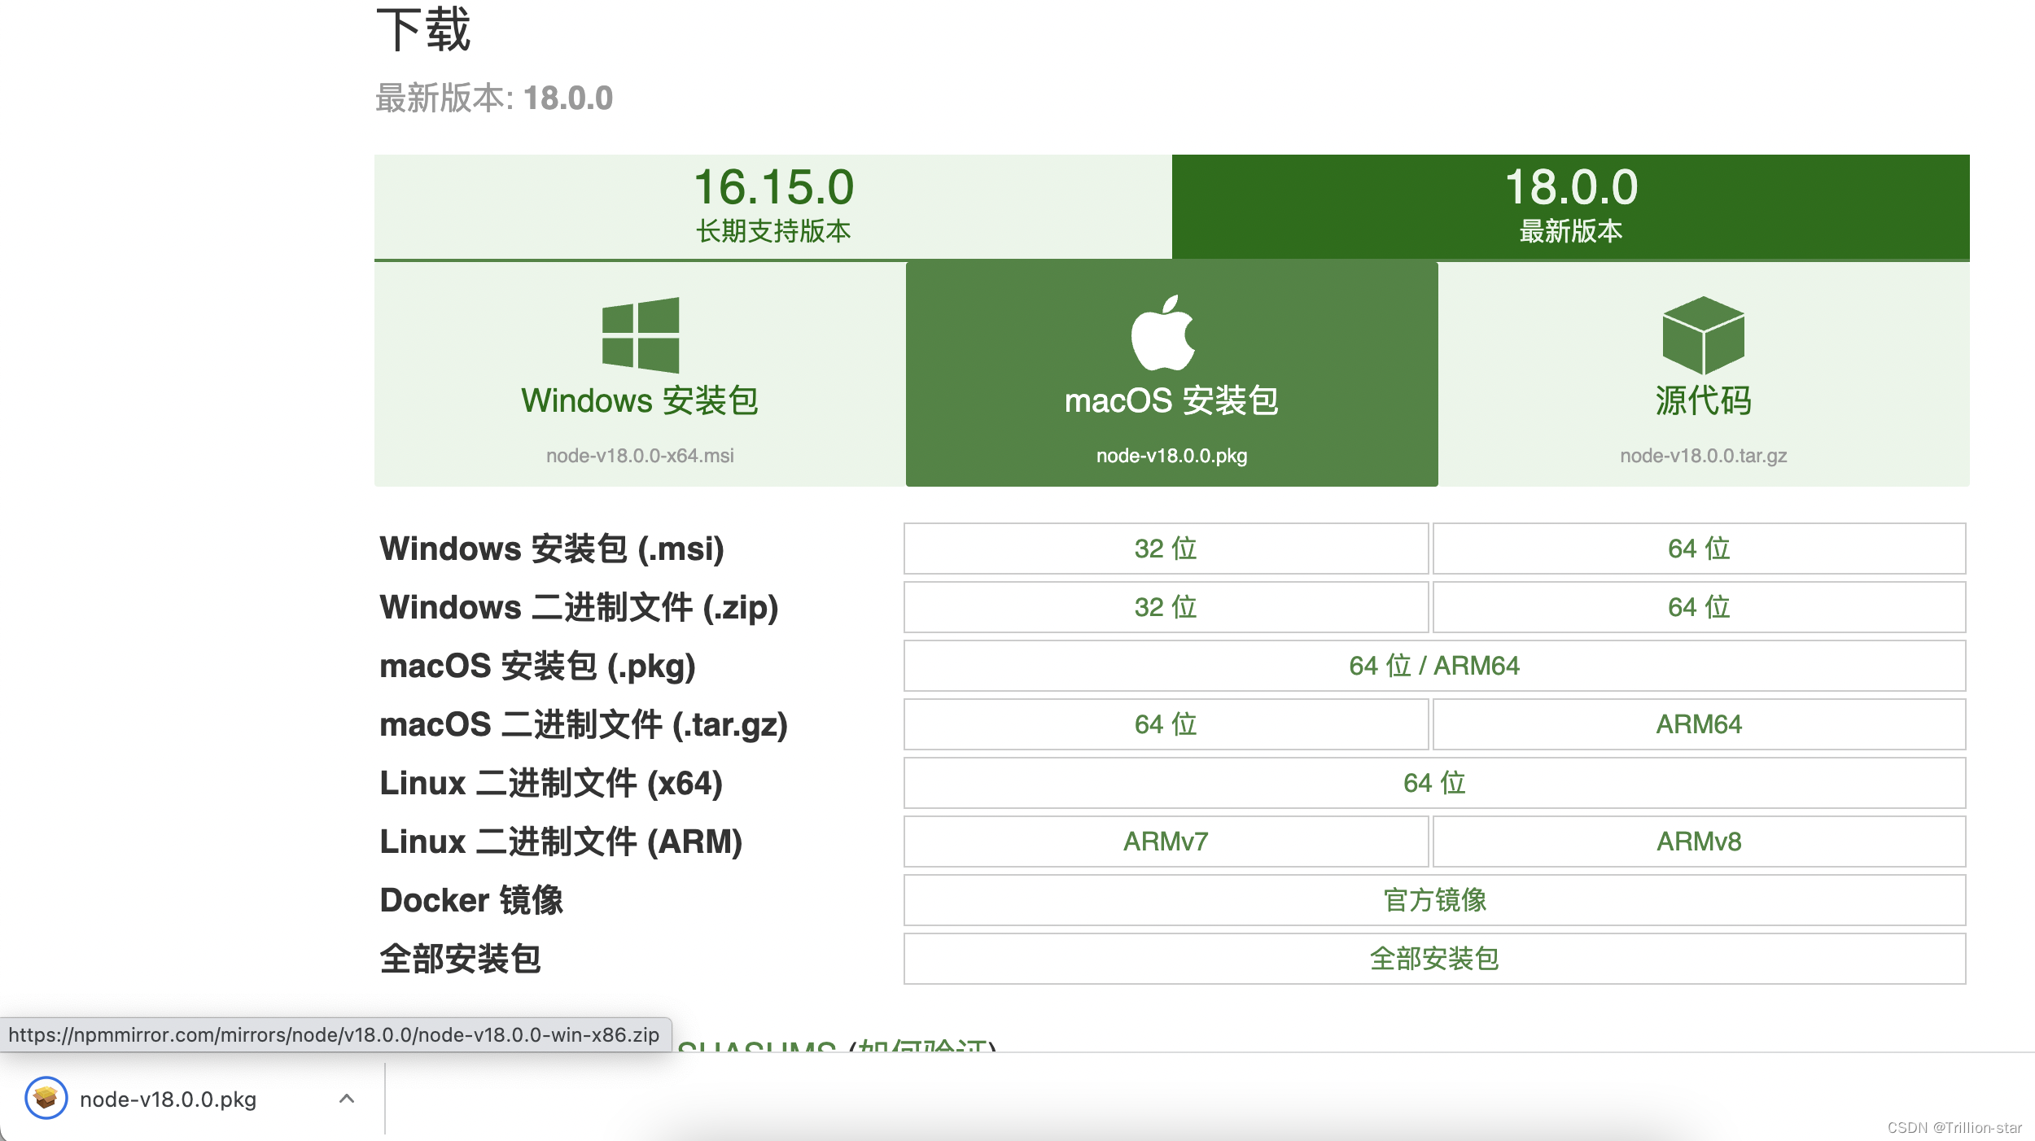Click the source code cube icon
The image size is (2035, 1141).
[1703, 334]
